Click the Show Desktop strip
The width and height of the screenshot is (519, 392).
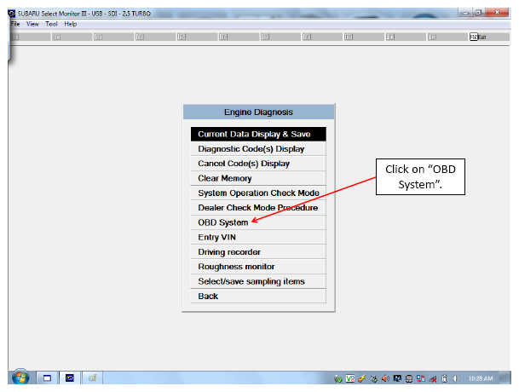click(x=505, y=378)
